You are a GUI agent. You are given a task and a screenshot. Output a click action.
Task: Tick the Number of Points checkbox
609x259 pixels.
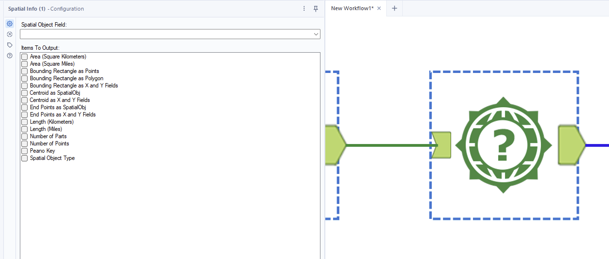coord(25,144)
